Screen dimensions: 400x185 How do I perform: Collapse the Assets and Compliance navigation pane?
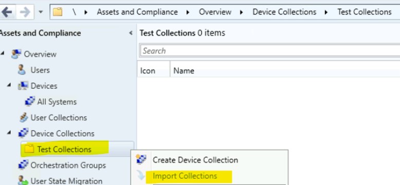point(131,33)
